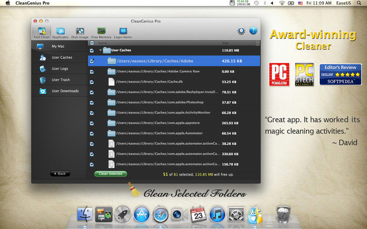
Task: Open the Duplicates tool
Action: point(61,33)
